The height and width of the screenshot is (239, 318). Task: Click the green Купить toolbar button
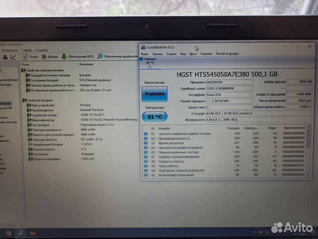[x=49, y=57]
